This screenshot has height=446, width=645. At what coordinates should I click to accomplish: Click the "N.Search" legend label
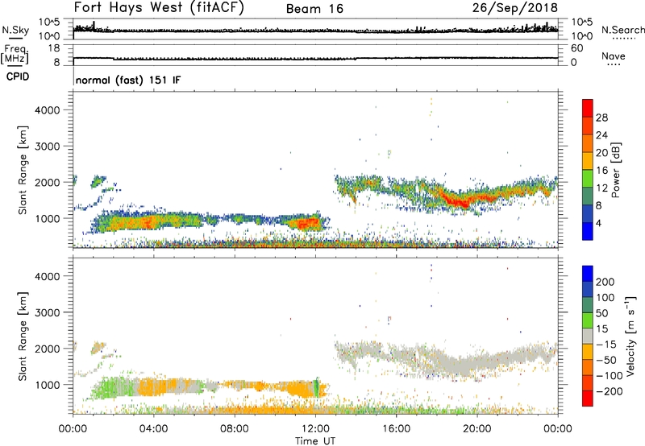point(622,30)
